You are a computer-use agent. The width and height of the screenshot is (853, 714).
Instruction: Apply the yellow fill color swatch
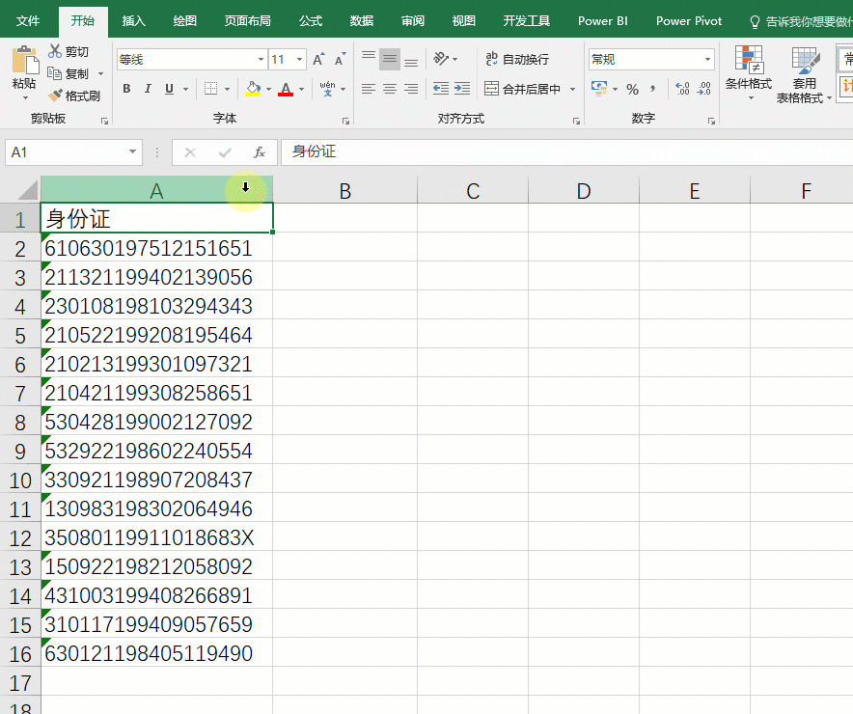coord(253,89)
